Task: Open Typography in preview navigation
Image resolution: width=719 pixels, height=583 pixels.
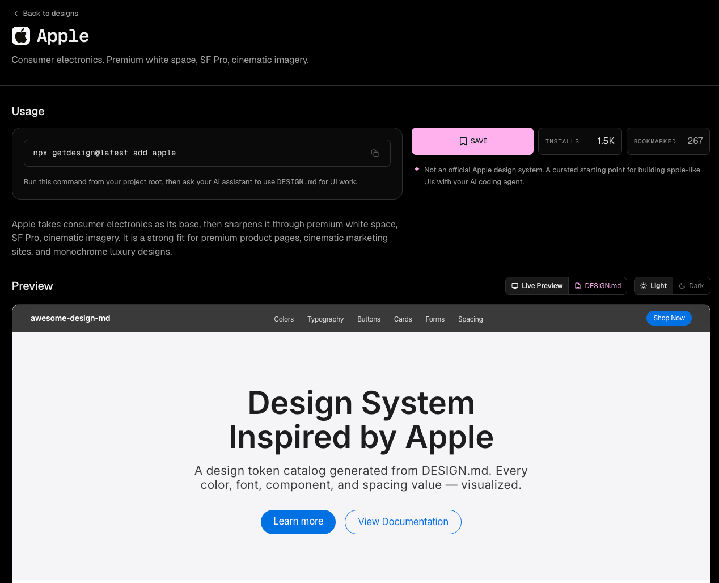Action: point(325,319)
